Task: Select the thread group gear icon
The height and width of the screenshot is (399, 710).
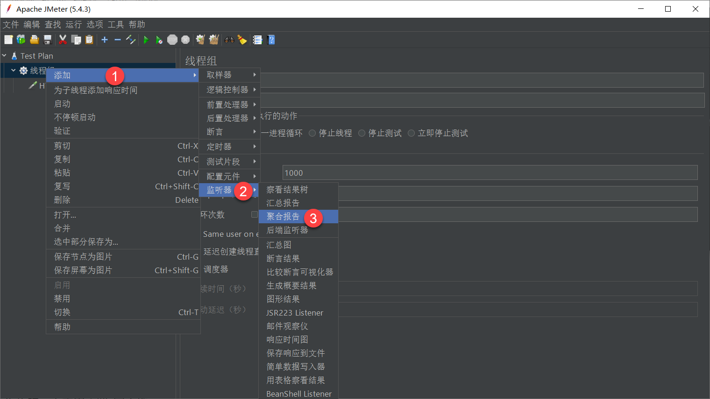Action: pos(23,71)
